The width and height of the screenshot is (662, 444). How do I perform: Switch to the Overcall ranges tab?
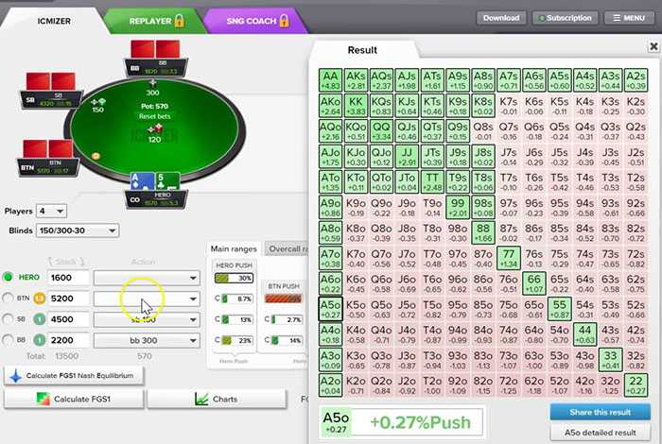(288, 248)
